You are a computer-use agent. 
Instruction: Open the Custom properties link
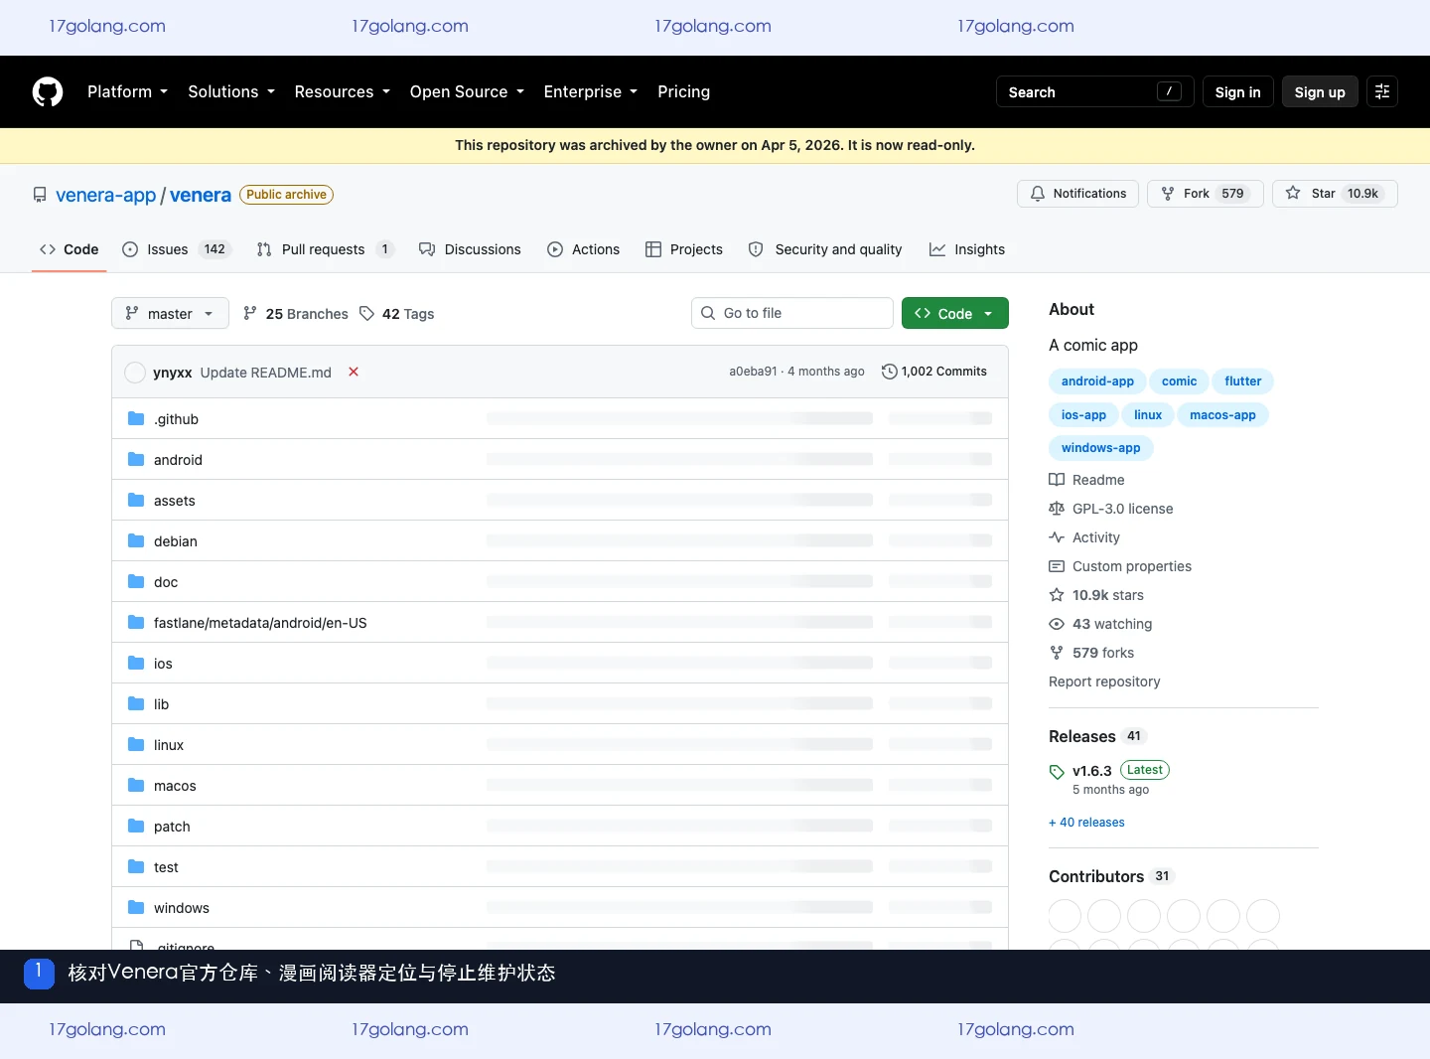1120,566
